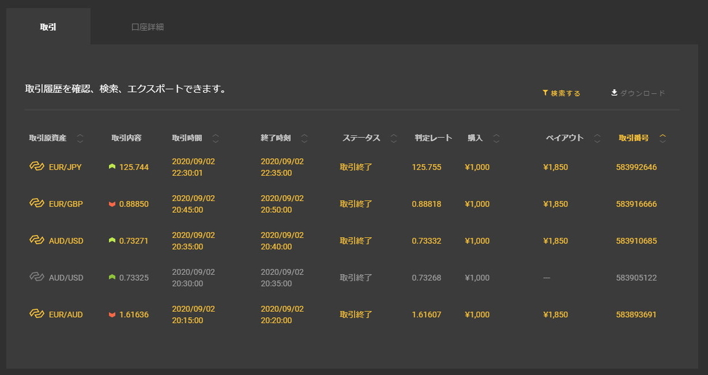The image size is (708, 375).
Task: Click the EUR/GBP asset link icon
Action: [x=37, y=203]
